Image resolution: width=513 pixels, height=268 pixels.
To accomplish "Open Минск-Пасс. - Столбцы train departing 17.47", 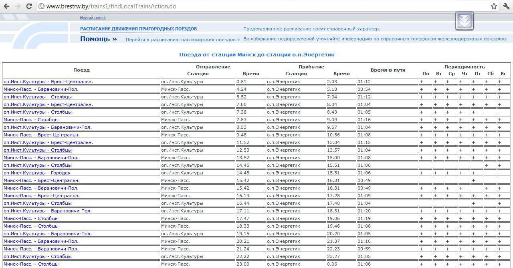I will point(31,218).
